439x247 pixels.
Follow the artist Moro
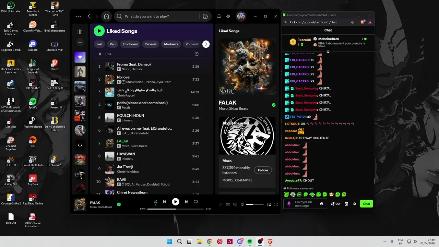tap(263, 170)
